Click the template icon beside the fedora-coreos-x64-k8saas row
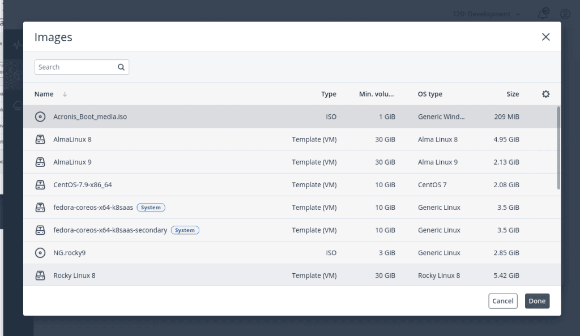 click(x=40, y=208)
